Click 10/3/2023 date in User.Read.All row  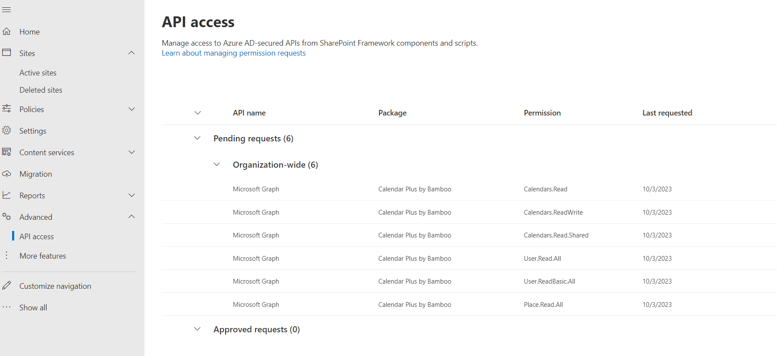tap(657, 259)
